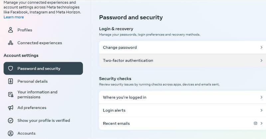Click the Connected experiences icon
This screenshot has height=139, width=266.
(x=11, y=43)
